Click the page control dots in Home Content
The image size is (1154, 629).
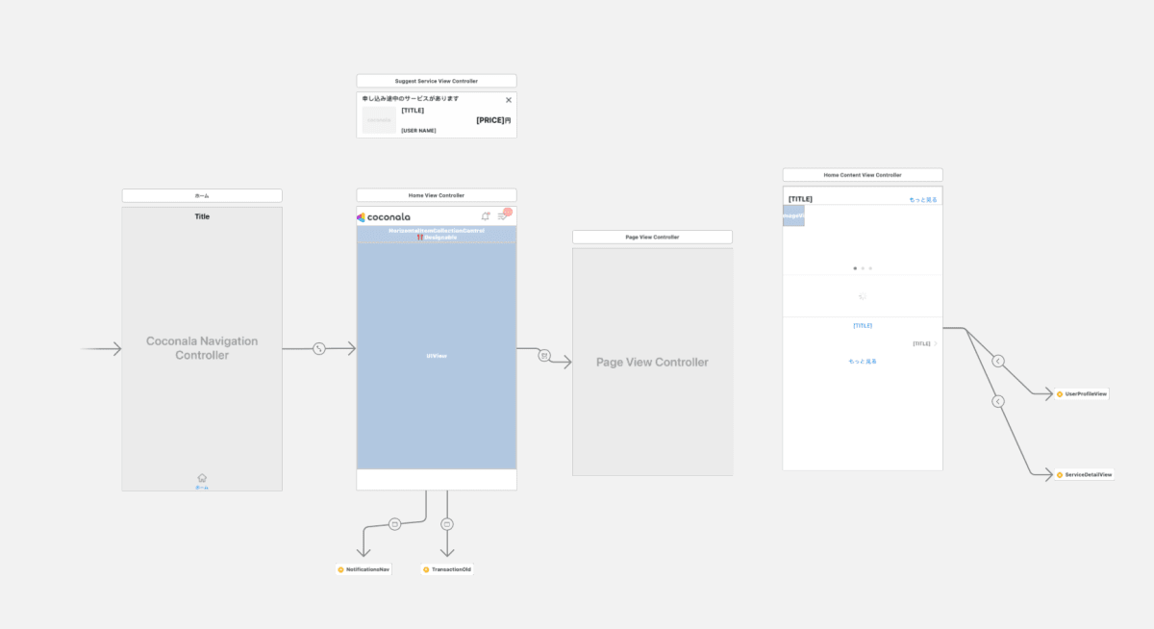[863, 268]
